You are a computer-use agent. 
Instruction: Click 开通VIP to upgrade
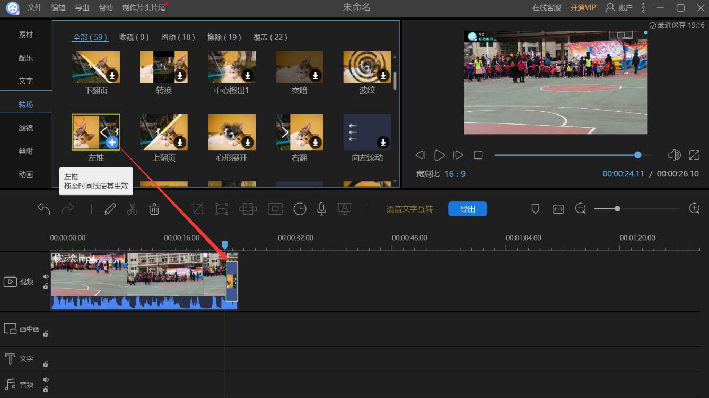(x=583, y=8)
